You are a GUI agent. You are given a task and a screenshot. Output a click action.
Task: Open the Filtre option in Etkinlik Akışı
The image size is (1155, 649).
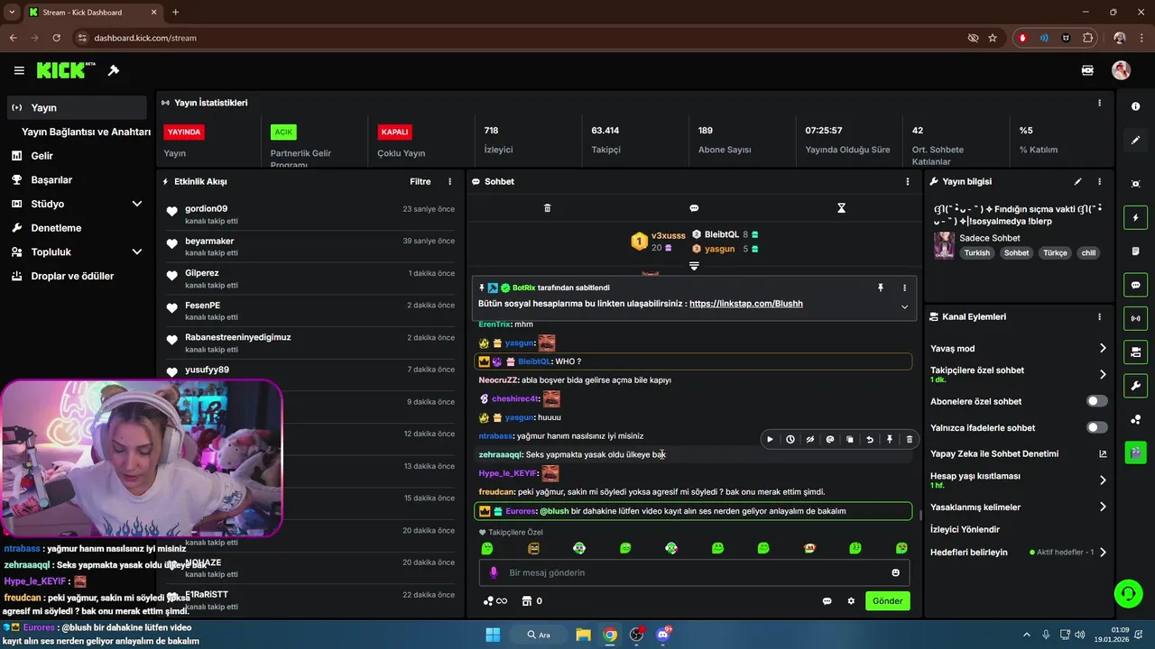click(x=420, y=181)
